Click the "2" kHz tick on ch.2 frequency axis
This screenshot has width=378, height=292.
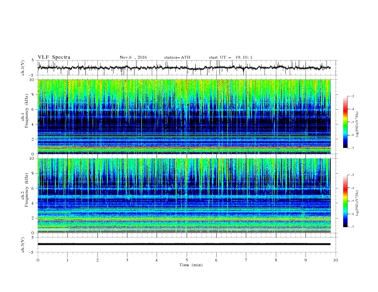pos(34,218)
